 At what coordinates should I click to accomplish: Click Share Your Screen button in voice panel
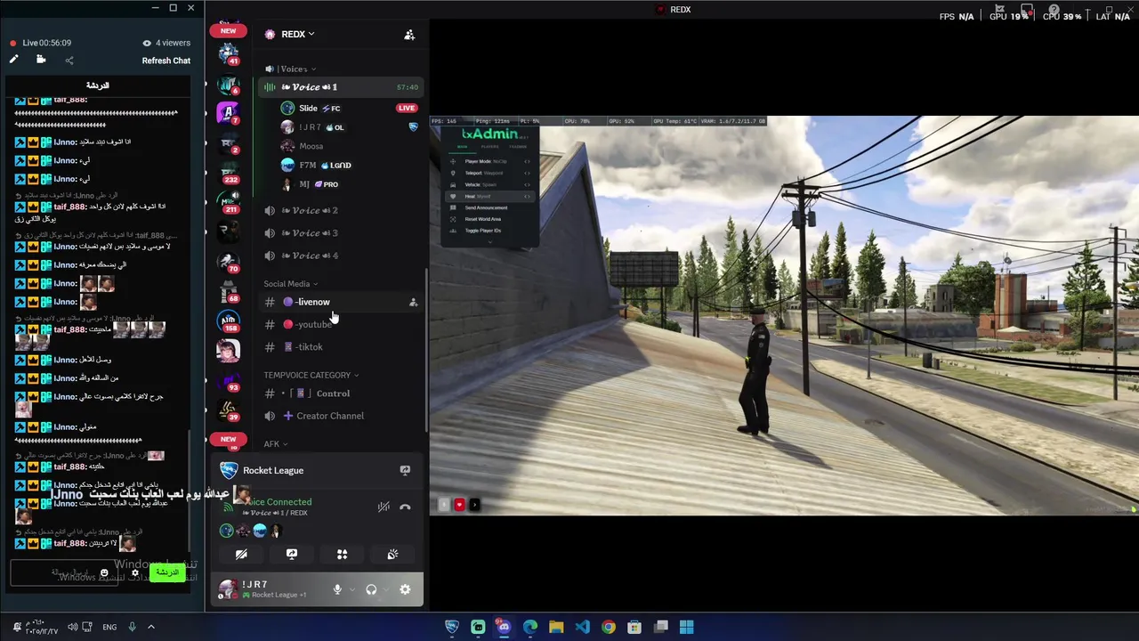click(291, 554)
